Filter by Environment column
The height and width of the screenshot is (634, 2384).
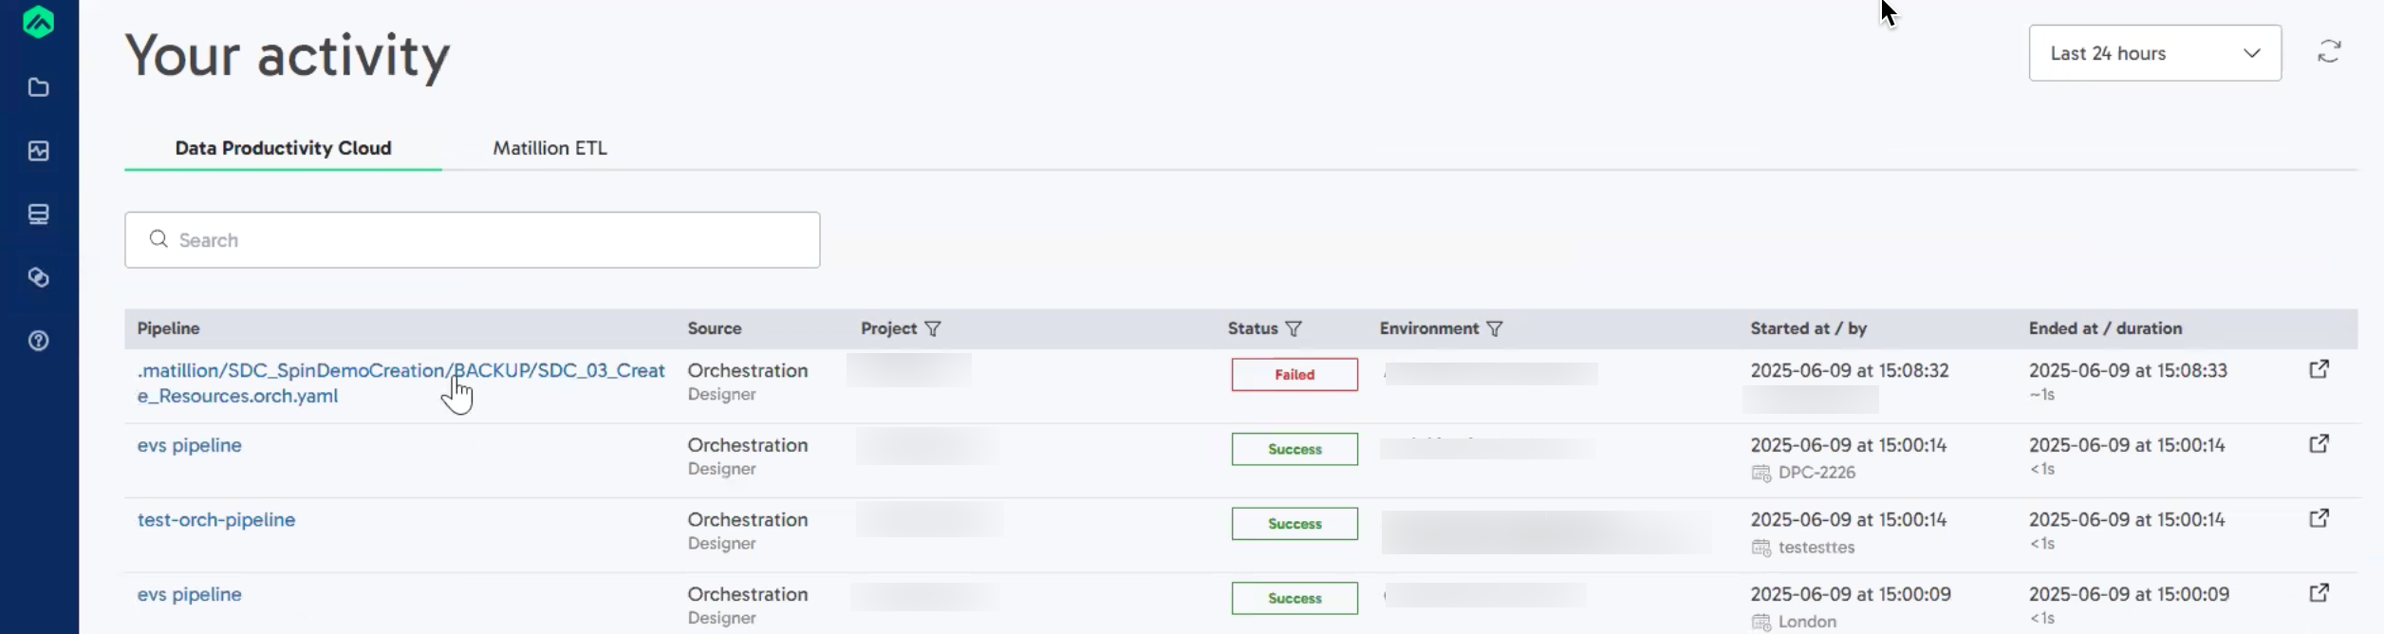(x=1495, y=328)
